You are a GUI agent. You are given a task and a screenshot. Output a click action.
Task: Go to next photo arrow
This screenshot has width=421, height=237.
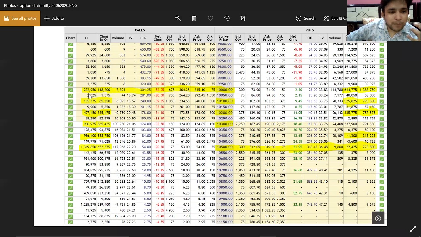coord(378,218)
